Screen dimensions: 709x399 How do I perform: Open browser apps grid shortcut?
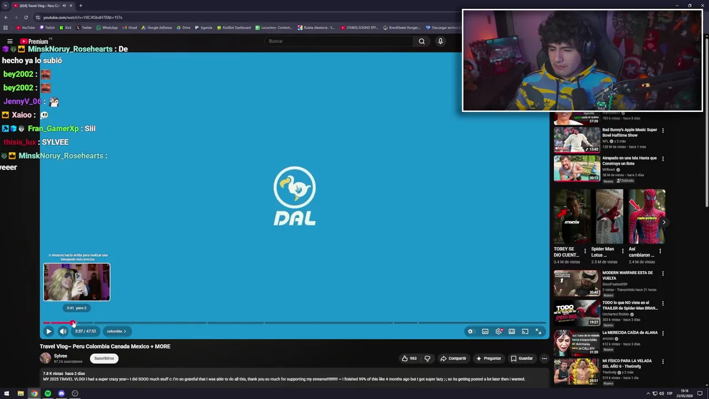6,28
